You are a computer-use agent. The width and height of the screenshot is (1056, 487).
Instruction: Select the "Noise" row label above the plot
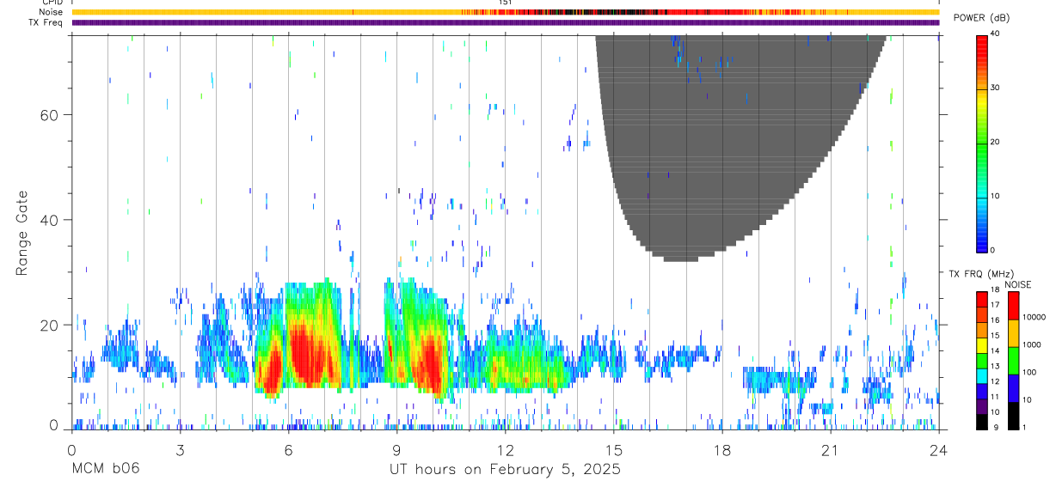(52, 12)
